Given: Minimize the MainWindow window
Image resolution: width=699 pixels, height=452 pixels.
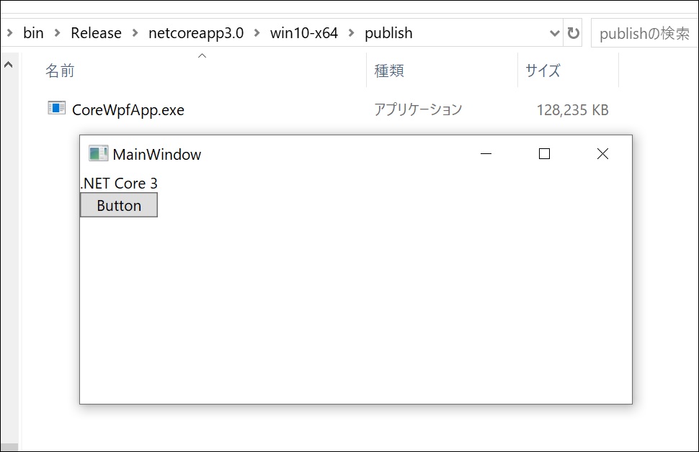Looking at the screenshot, I should [x=486, y=153].
